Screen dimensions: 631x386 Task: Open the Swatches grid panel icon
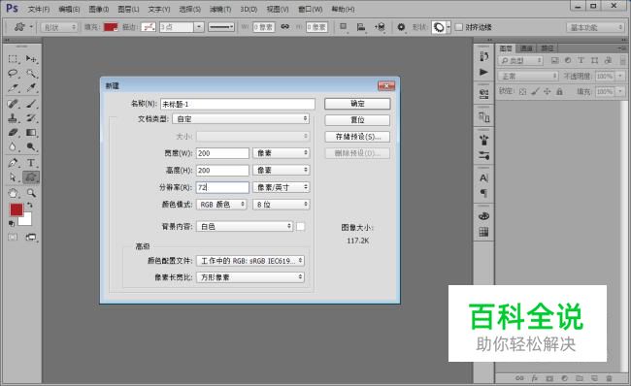click(x=483, y=232)
